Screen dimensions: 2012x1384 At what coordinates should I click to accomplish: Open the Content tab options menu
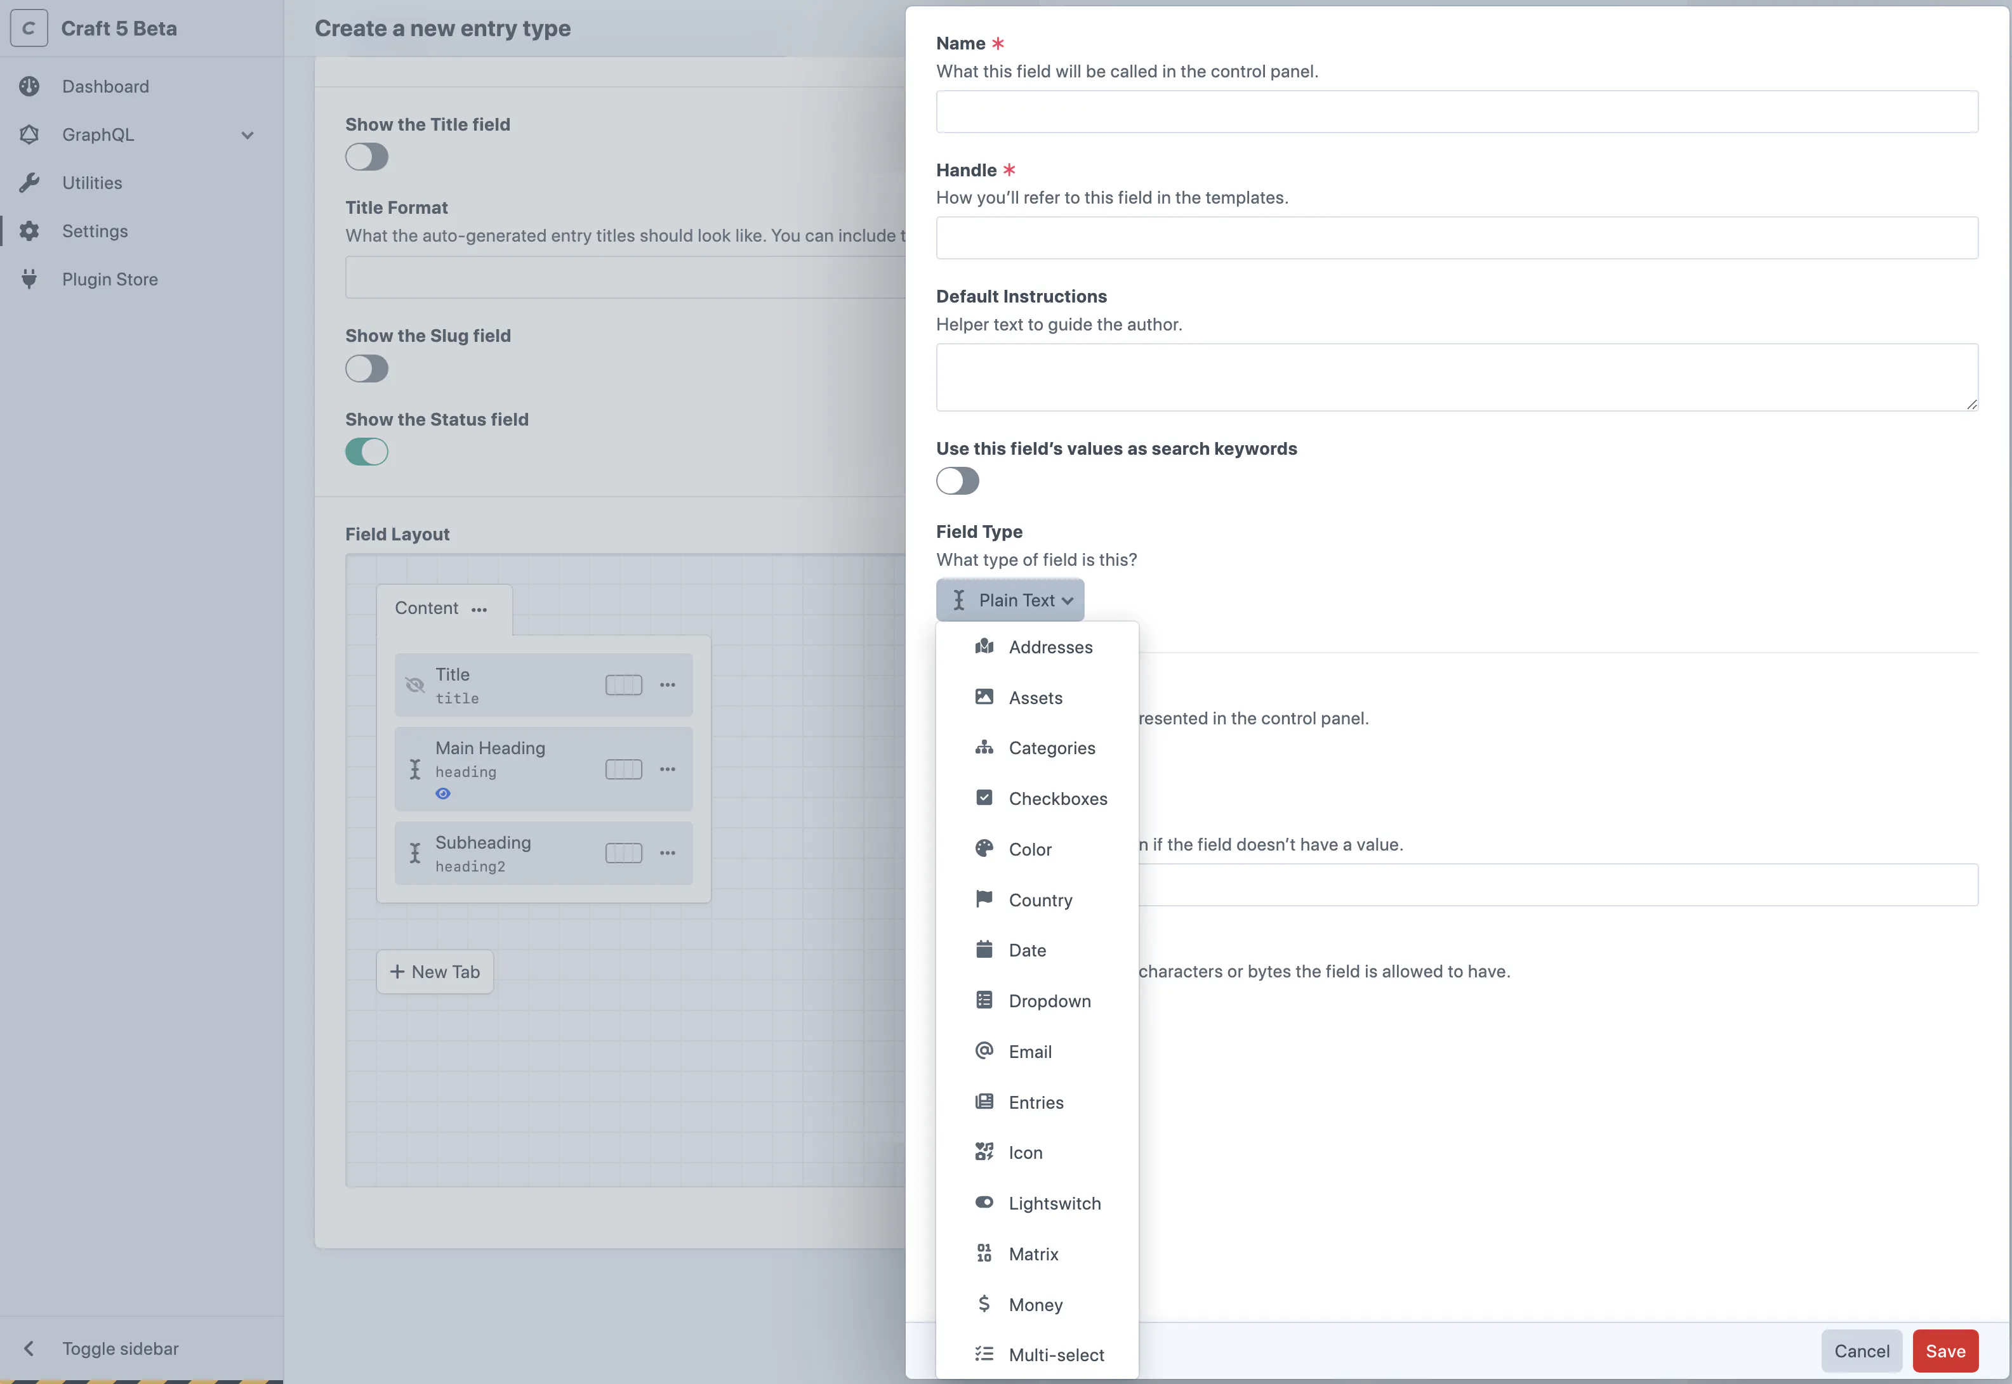pyautogui.click(x=479, y=610)
